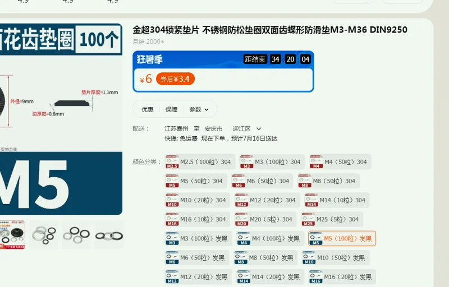Open third thumbnail with four washers
This screenshot has height=287, width=449.
[x=76, y=235]
